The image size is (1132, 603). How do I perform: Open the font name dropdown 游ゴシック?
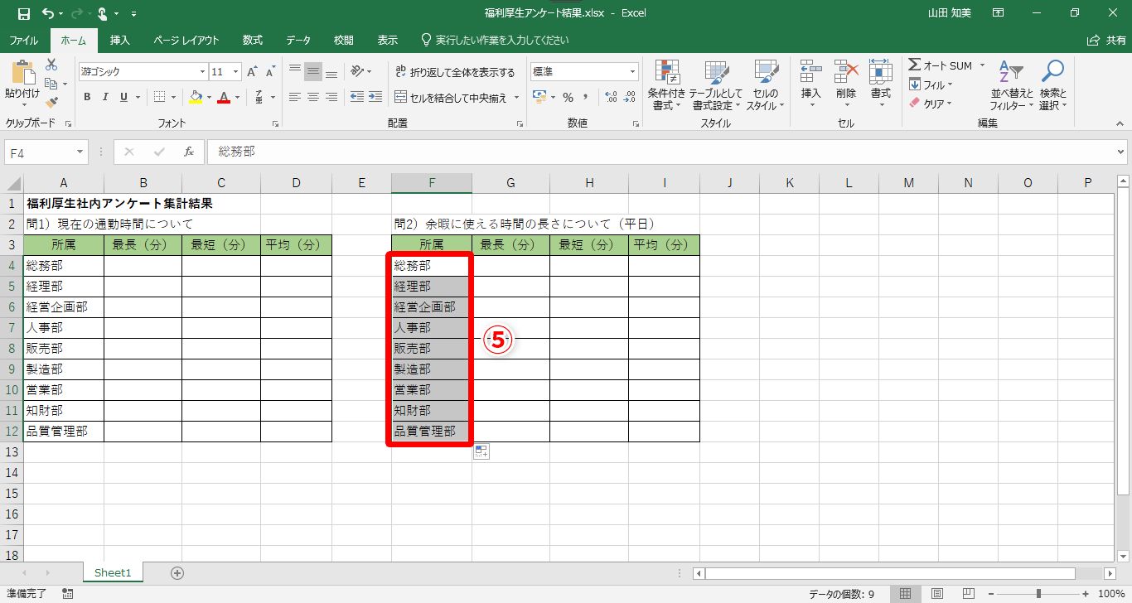(x=201, y=72)
